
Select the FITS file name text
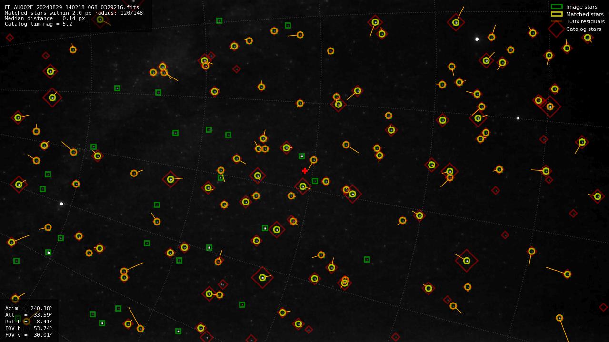click(x=72, y=7)
